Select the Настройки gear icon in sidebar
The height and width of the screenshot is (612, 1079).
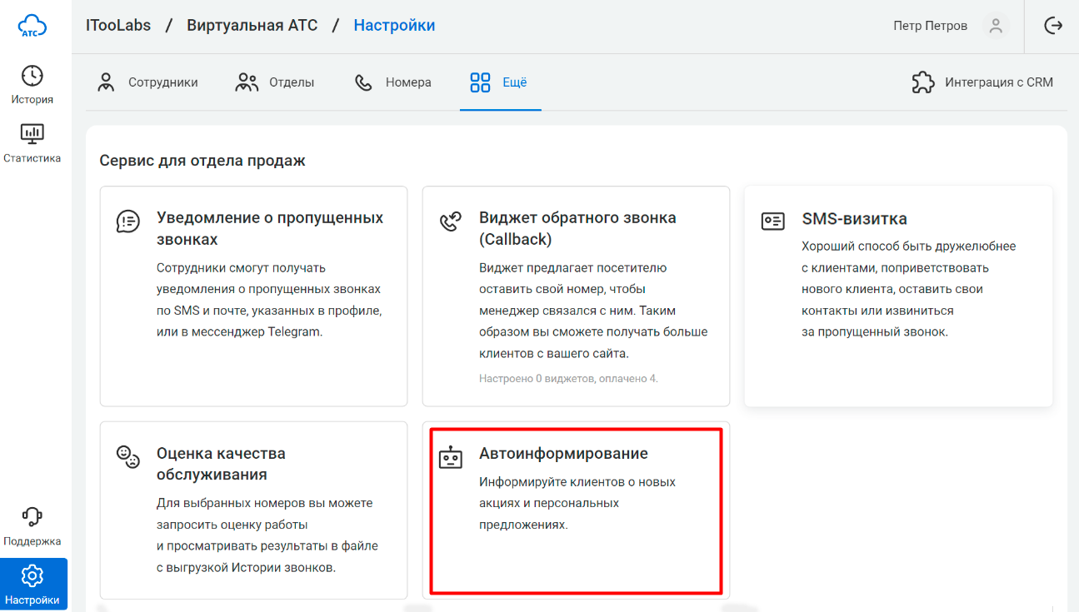[33, 575]
